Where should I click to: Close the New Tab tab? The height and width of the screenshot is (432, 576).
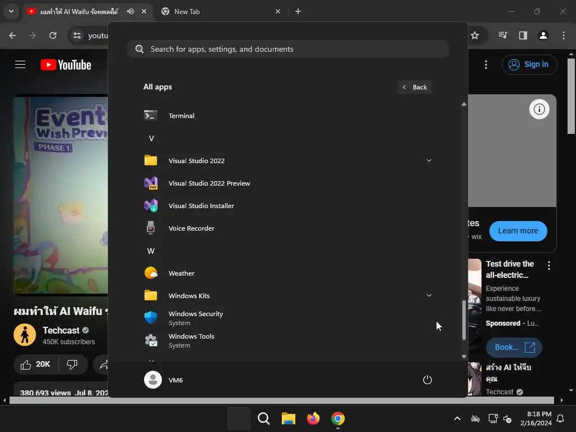click(x=278, y=11)
